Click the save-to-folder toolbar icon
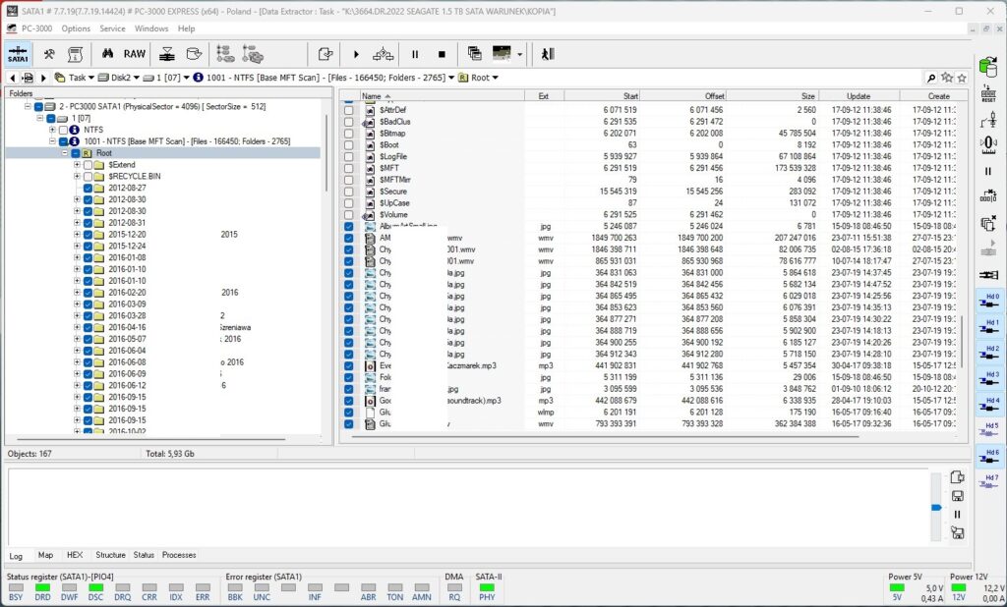This screenshot has width=1007, height=607. [194, 54]
